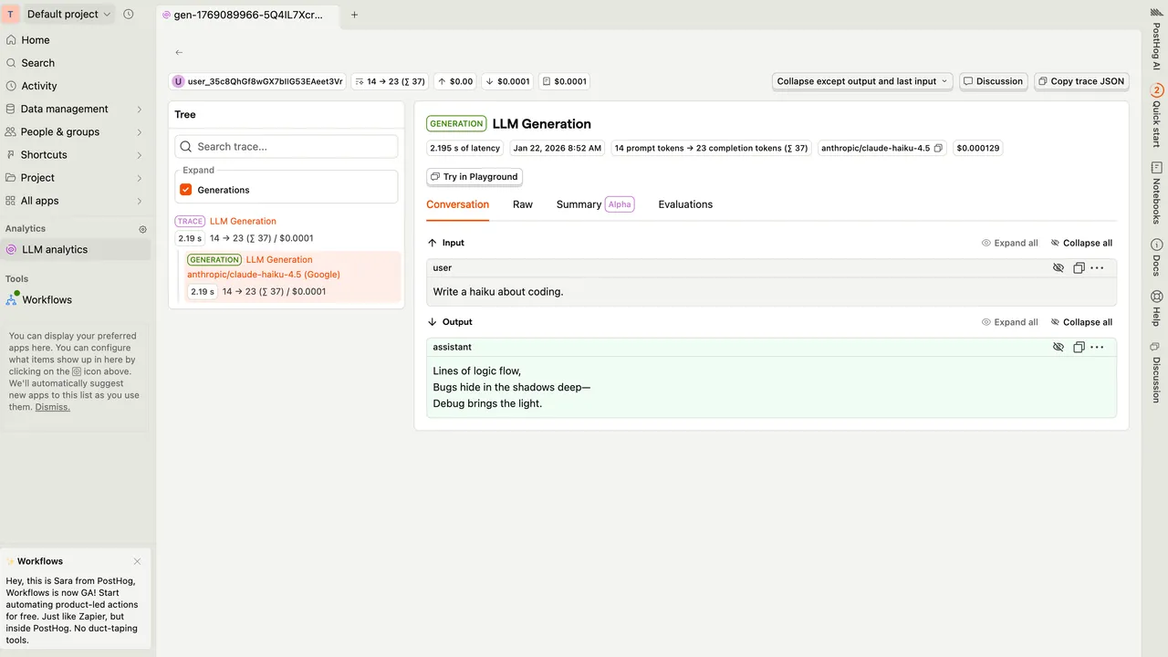The image size is (1168, 657).
Task: Open Quick start side panel
Action: [1156, 116]
